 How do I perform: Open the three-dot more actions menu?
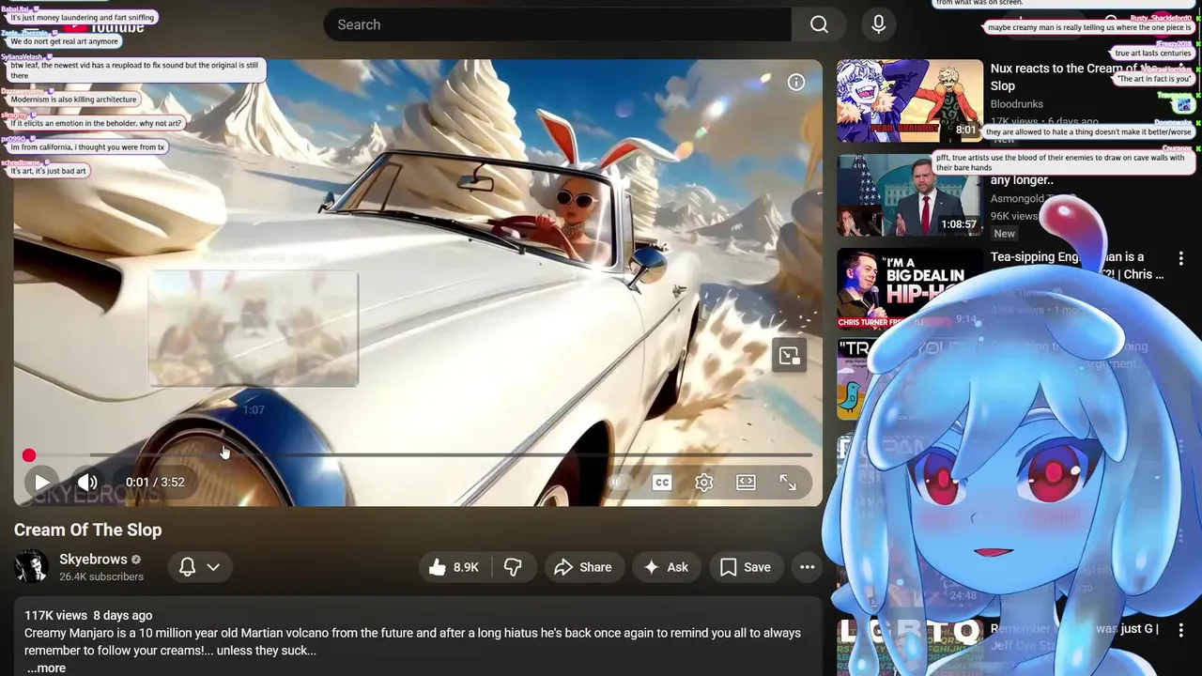807,567
